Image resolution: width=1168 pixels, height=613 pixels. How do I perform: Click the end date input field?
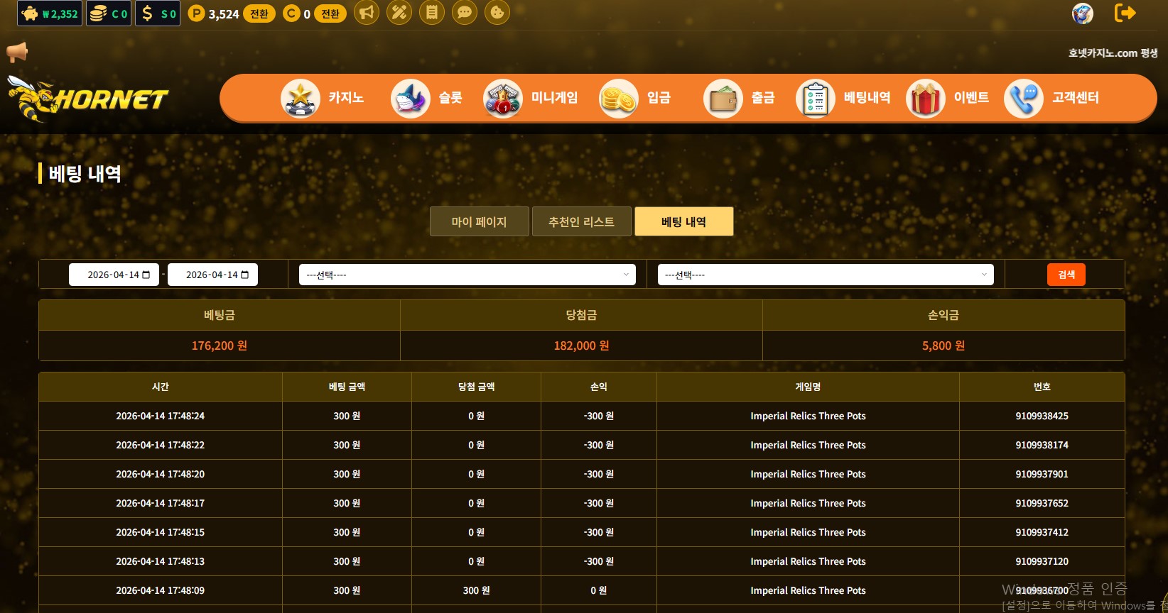point(206,275)
